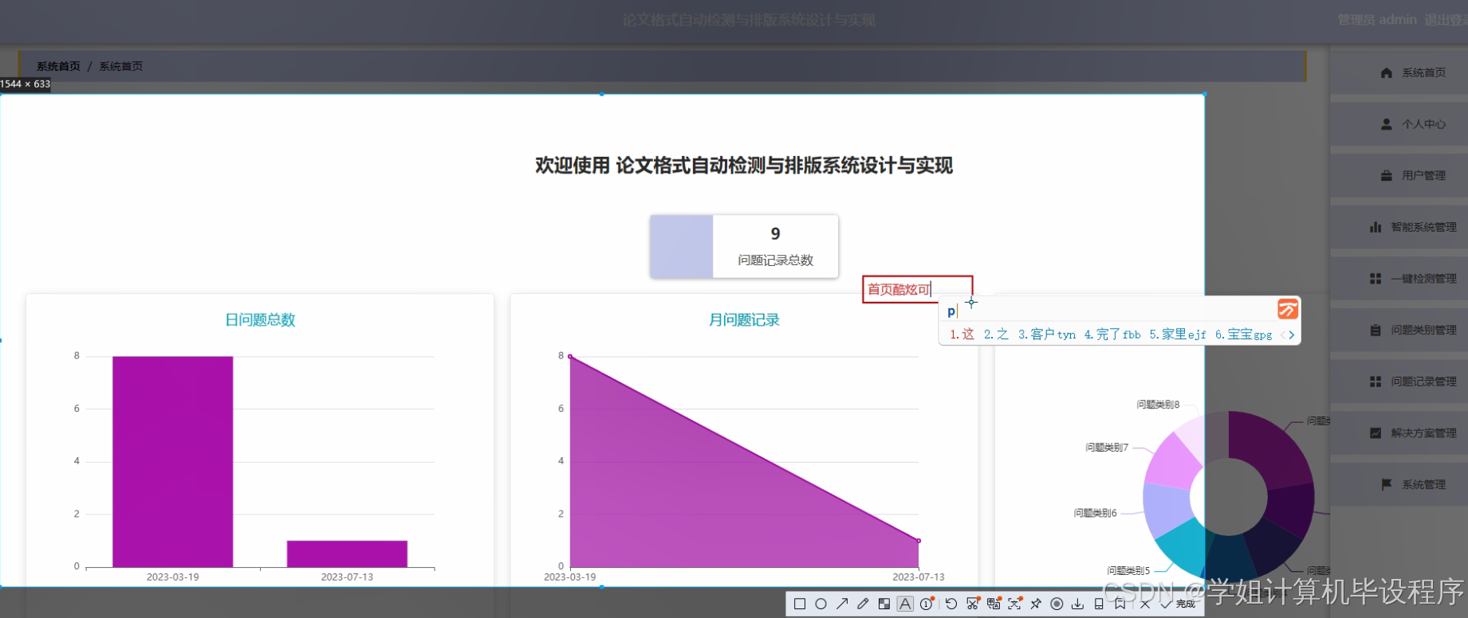Click the OCR text recognition icon

coord(1014,604)
